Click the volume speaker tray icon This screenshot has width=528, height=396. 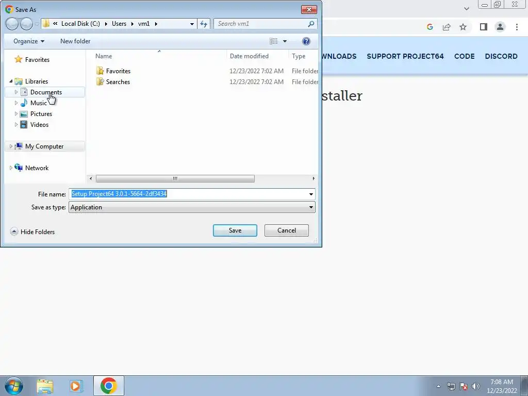click(x=476, y=386)
